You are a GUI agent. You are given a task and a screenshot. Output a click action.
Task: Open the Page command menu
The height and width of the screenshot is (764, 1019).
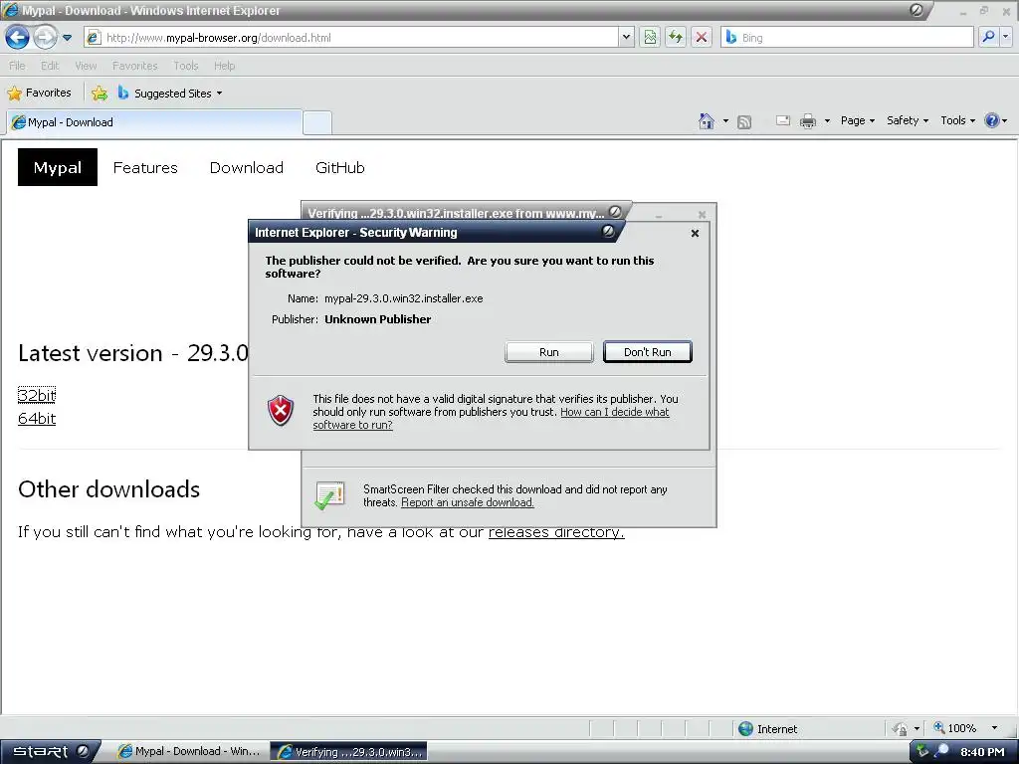point(857,120)
